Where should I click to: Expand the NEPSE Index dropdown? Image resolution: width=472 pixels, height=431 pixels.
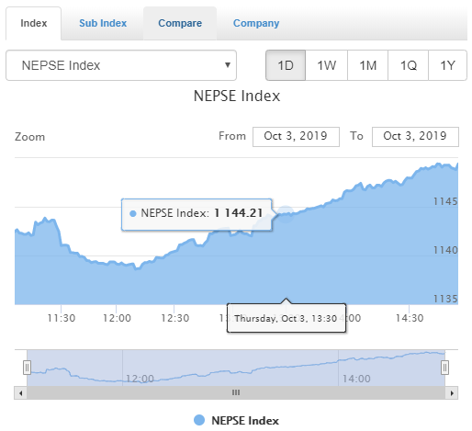[121, 65]
